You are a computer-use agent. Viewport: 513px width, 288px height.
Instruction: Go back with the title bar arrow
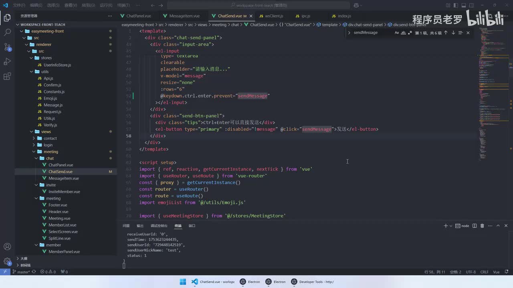[x=153, y=5]
